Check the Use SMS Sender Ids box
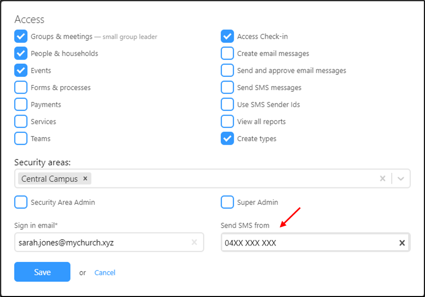 (x=227, y=104)
